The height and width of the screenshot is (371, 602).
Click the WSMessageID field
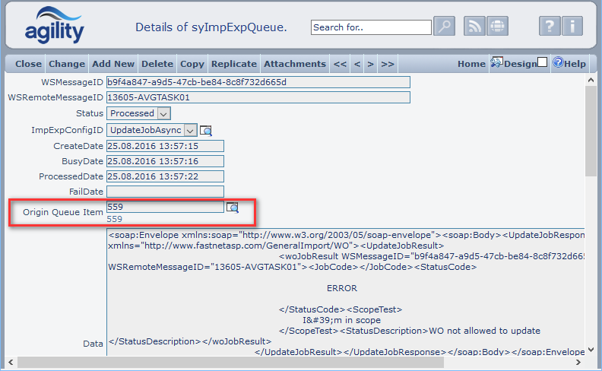point(258,82)
